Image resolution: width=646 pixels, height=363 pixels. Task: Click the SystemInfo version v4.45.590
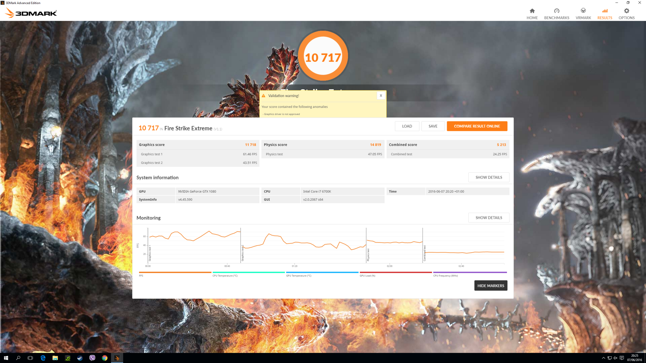(x=185, y=199)
